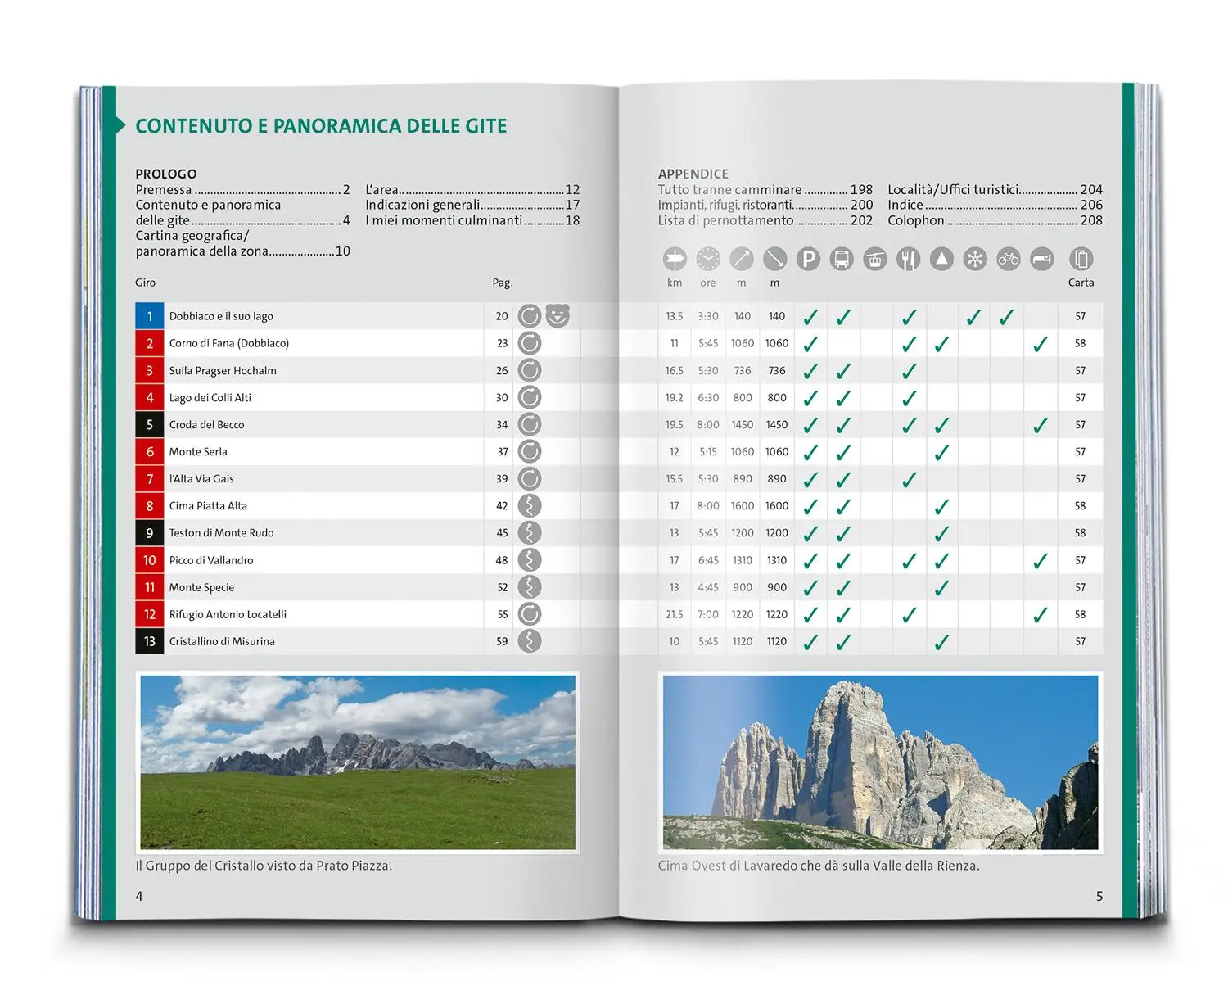Click the fork and knife restaurant icon

click(x=908, y=260)
